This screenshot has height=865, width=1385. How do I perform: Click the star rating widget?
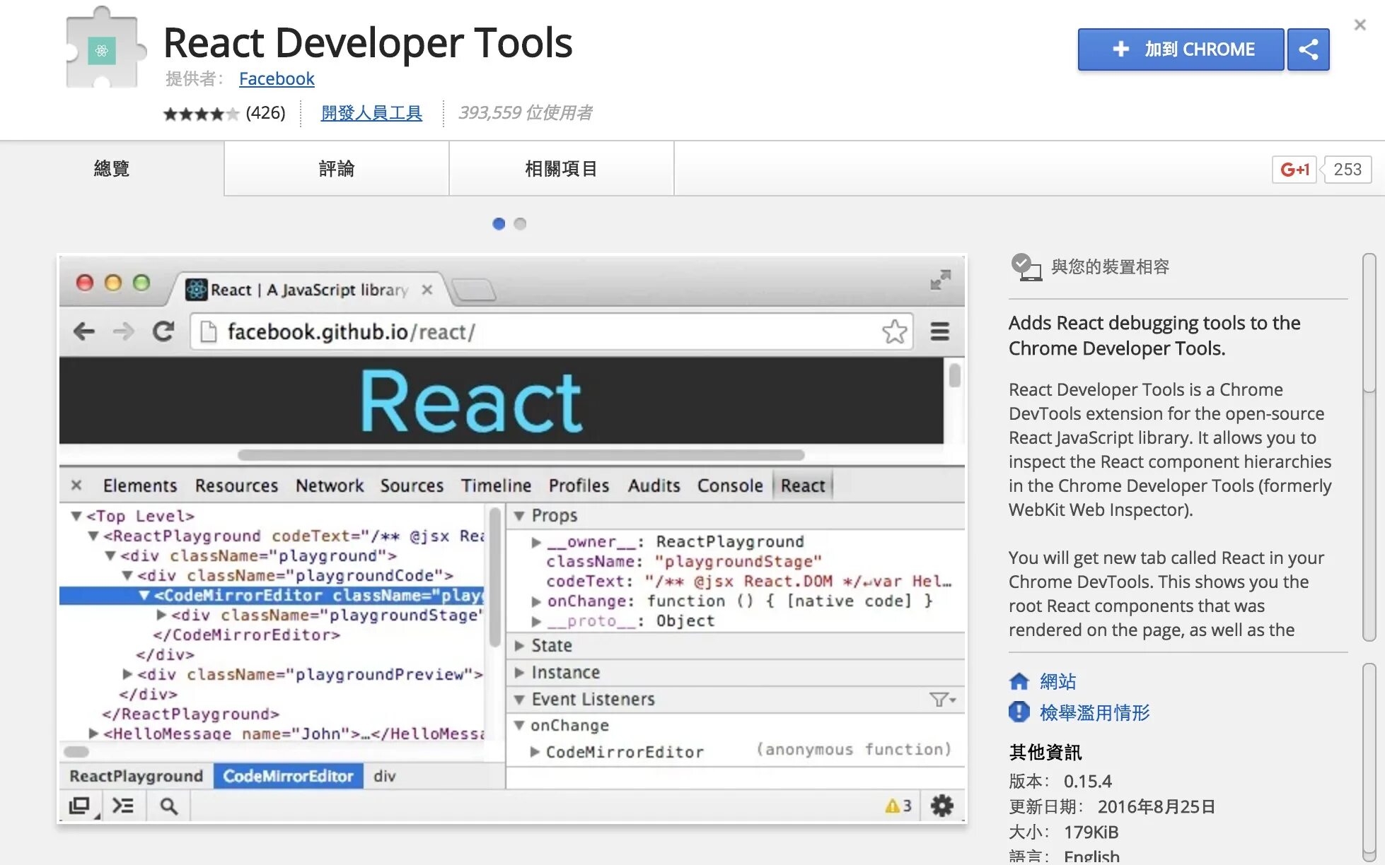(x=201, y=114)
